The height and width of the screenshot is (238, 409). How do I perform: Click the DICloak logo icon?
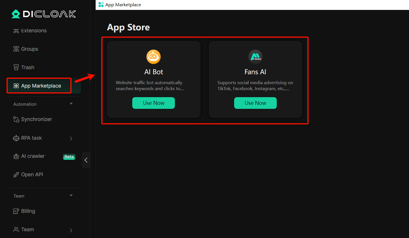16,14
